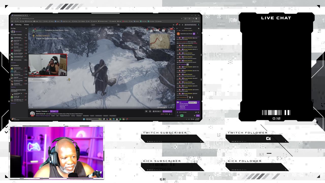The image size is (325, 183).
Task: Mute the stream player volume
Action: [32, 107]
